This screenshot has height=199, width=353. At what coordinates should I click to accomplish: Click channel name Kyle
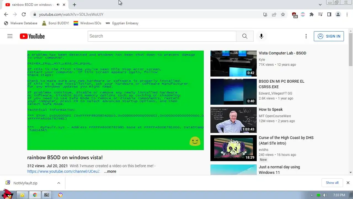click(x=262, y=60)
